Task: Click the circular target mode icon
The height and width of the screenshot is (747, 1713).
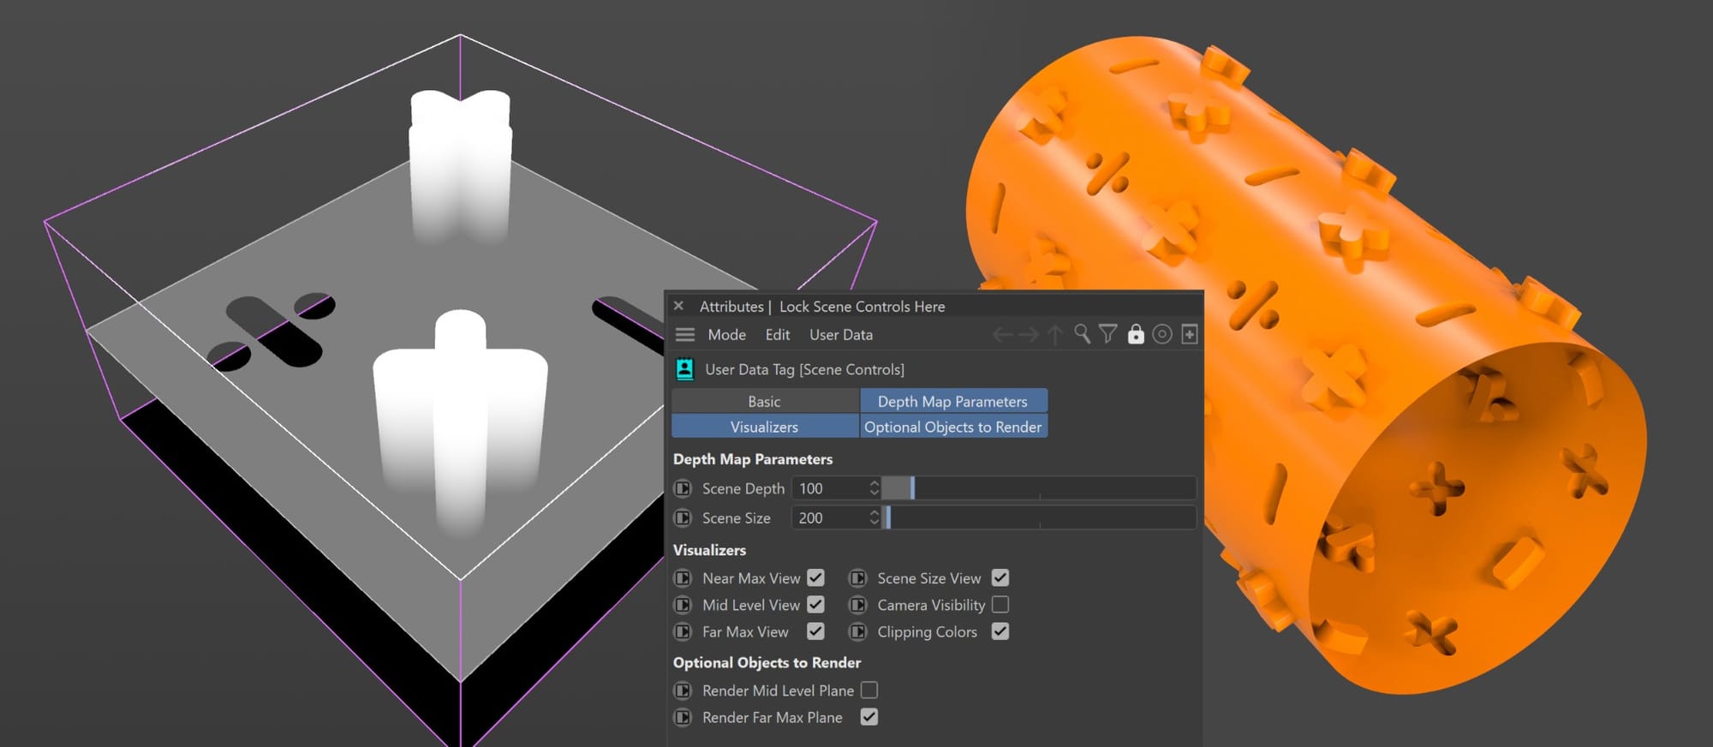Action: pyautogui.click(x=1162, y=334)
